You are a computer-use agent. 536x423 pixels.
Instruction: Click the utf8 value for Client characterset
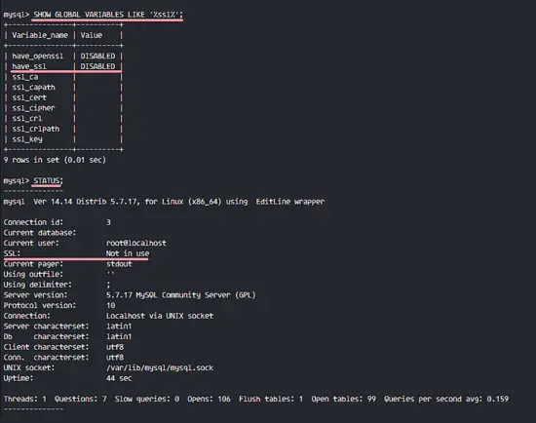pos(115,347)
